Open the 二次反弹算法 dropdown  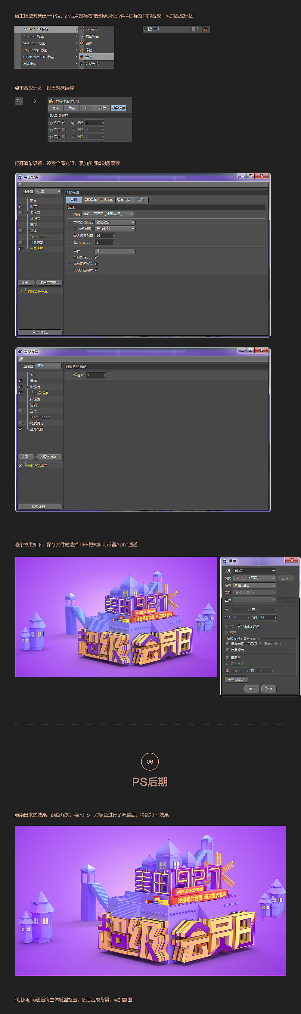[115, 229]
